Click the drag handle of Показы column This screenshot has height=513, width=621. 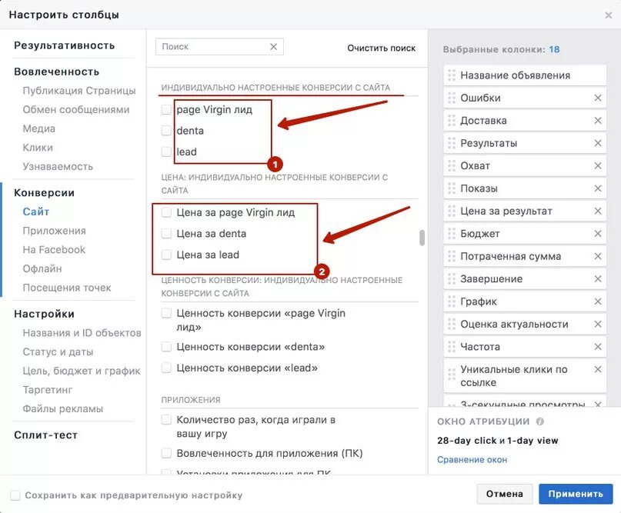(x=452, y=188)
